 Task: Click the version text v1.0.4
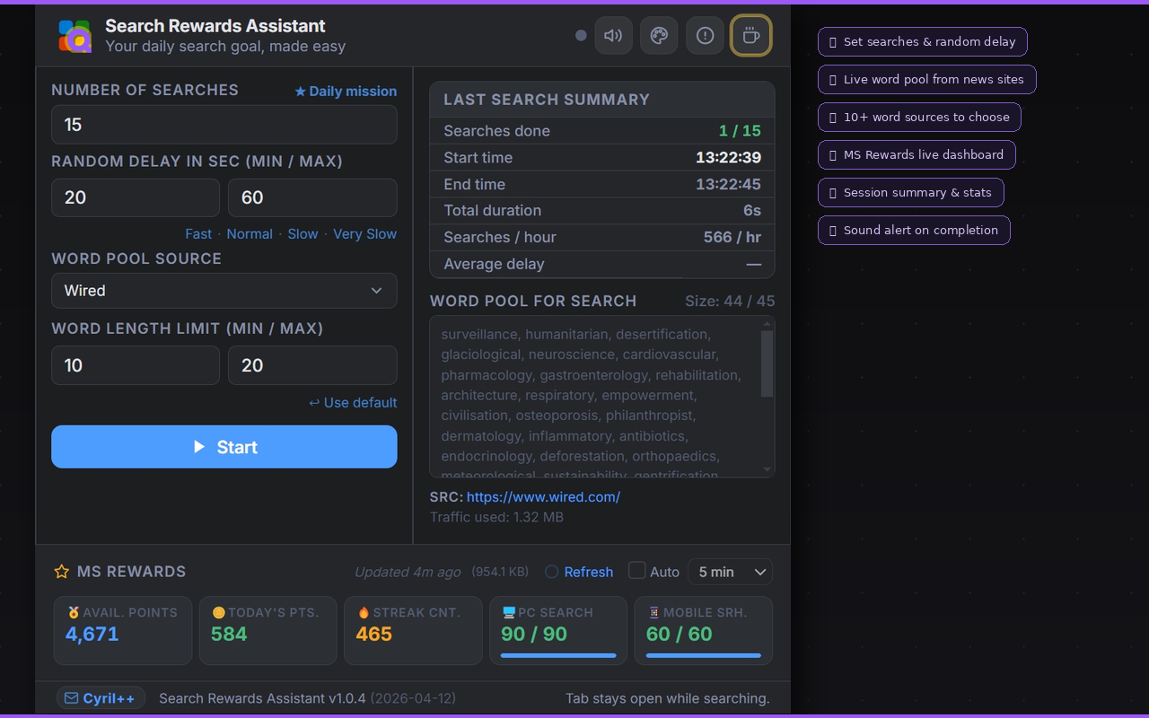point(347,698)
